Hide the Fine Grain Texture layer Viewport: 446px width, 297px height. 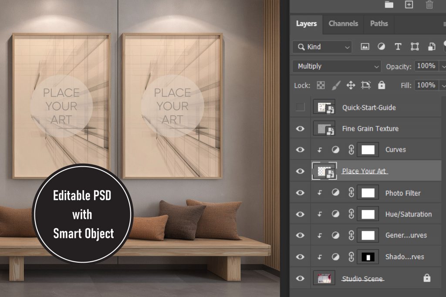coord(300,129)
